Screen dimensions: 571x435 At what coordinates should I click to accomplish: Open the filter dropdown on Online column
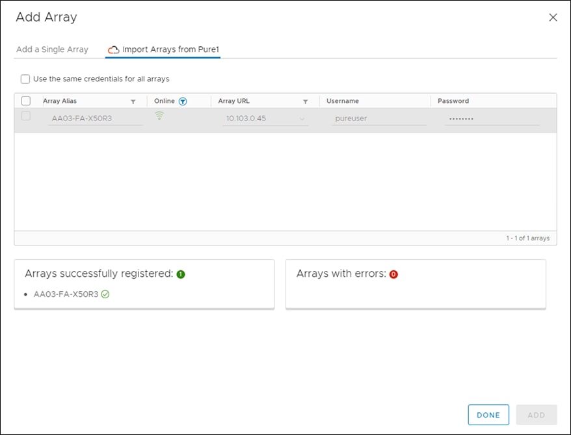(181, 101)
